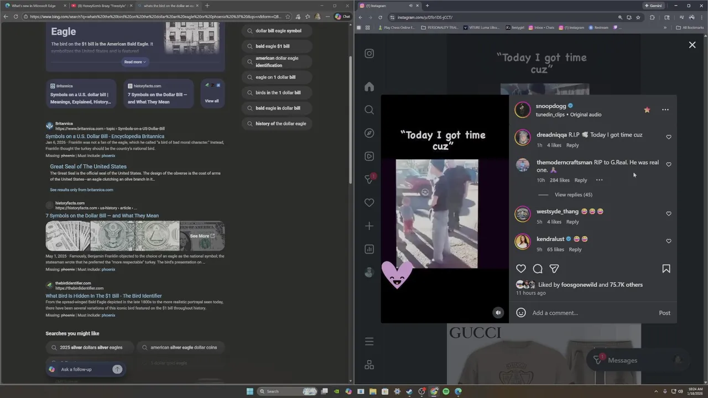The height and width of the screenshot is (398, 708).
Task: Click the Post comment button
Action: [x=664, y=313]
